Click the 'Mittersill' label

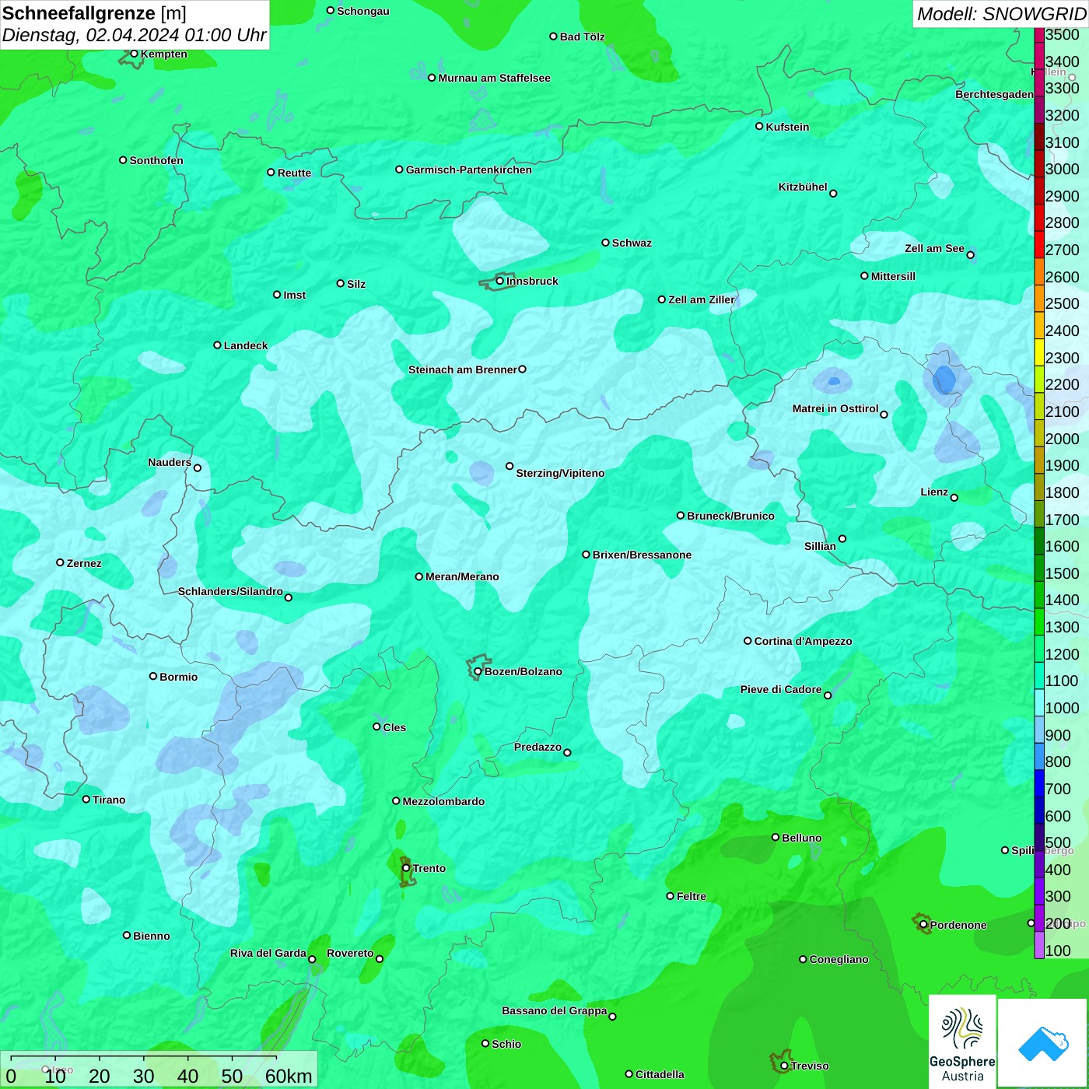893,276
